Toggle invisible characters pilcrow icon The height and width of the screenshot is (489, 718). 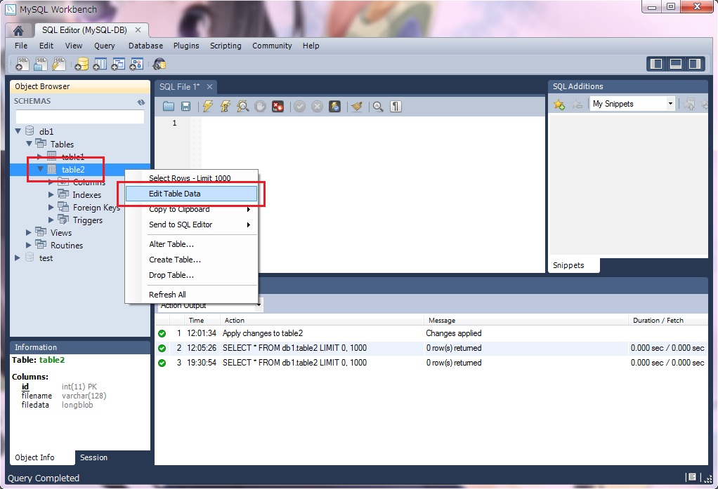pos(396,106)
